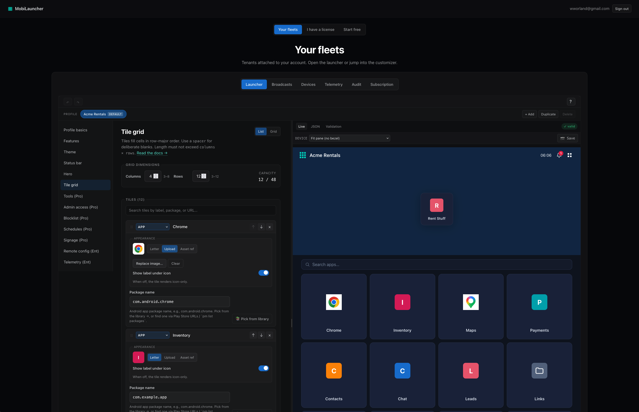The height and width of the screenshot is (412, 639).
Task: Open the Device Fit pane dropdown
Action: click(x=349, y=138)
